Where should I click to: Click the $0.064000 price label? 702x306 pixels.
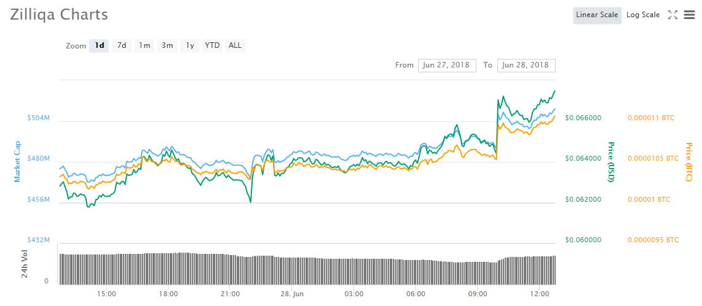(x=583, y=159)
